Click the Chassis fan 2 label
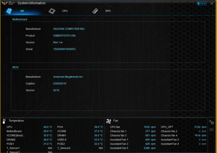The height and width of the screenshot is (153, 217). 169,131
